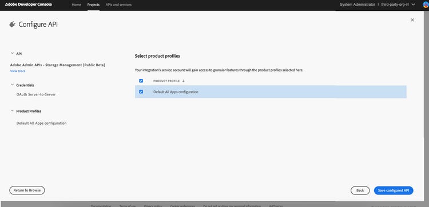Switch to APIs and services tab
This screenshot has height=207, width=429.
118,5
